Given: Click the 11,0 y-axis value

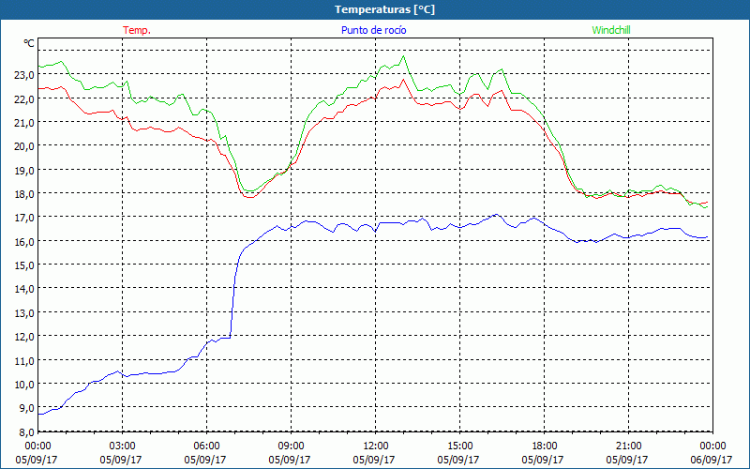Looking at the screenshot, I should (25, 361).
